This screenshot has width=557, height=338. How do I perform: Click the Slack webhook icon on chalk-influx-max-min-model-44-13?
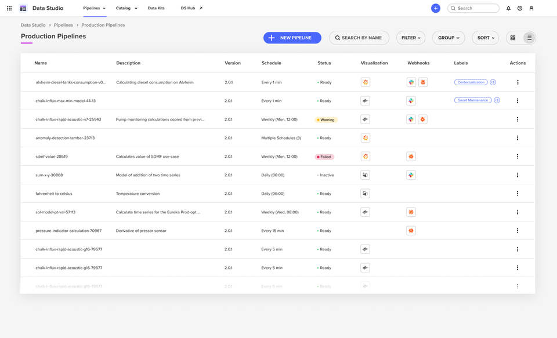point(411,100)
